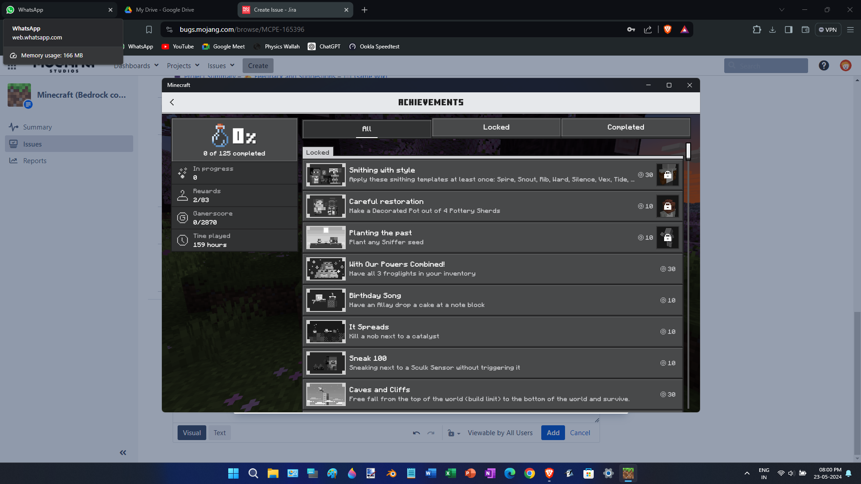Screen dimensions: 861x484
Task: Click locked reward icon for Smithing with style
Action: click(x=667, y=175)
